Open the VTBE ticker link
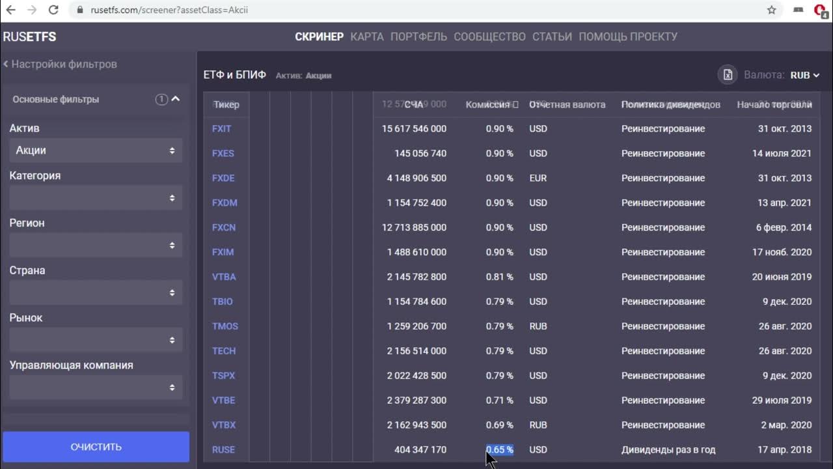 (223, 401)
